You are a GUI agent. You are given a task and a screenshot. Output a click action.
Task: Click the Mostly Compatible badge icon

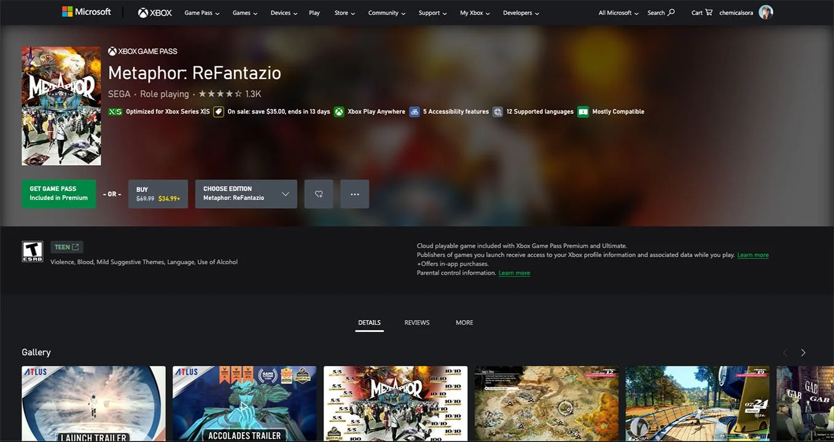[583, 112]
